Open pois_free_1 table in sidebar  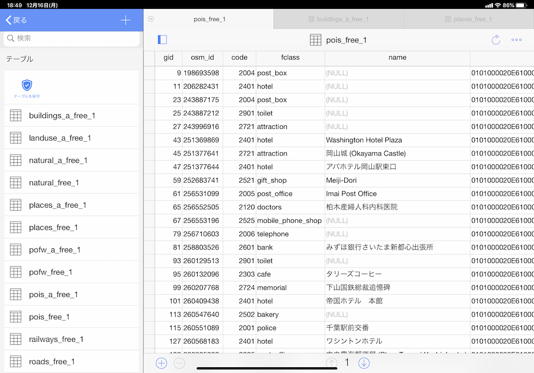[x=71, y=317]
